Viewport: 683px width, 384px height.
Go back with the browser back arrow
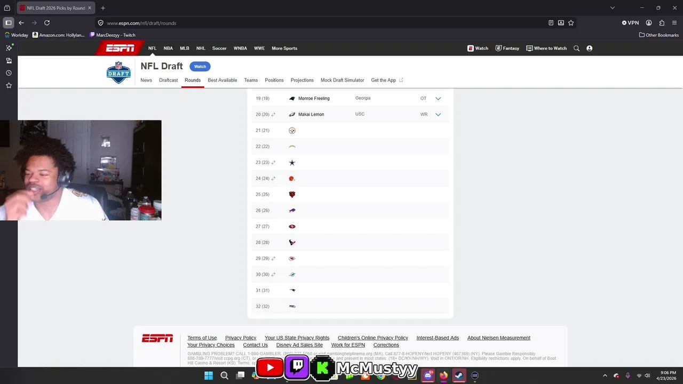coord(21,23)
